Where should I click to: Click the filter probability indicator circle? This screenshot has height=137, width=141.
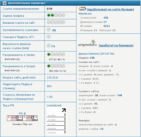click(49, 46)
